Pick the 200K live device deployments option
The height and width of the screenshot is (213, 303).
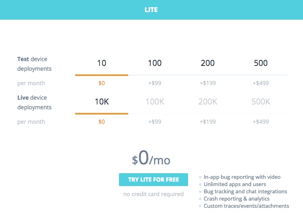coord(207,102)
